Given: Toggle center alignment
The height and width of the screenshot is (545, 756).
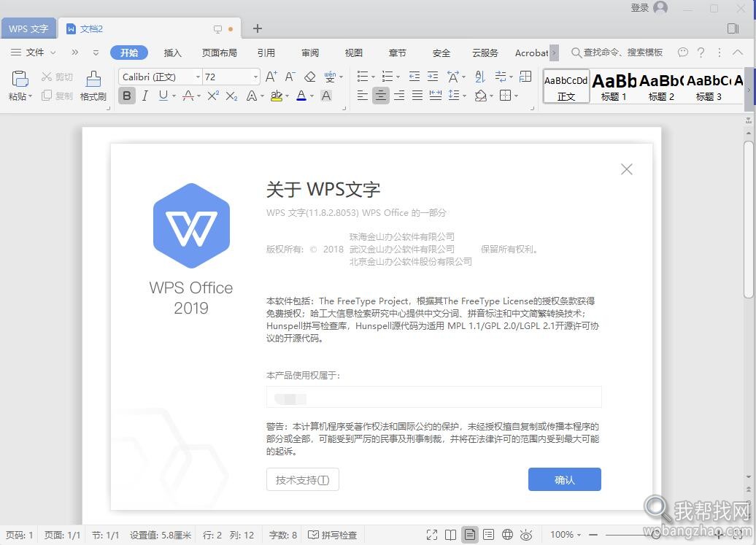Looking at the screenshot, I should click(x=381, y=96).
